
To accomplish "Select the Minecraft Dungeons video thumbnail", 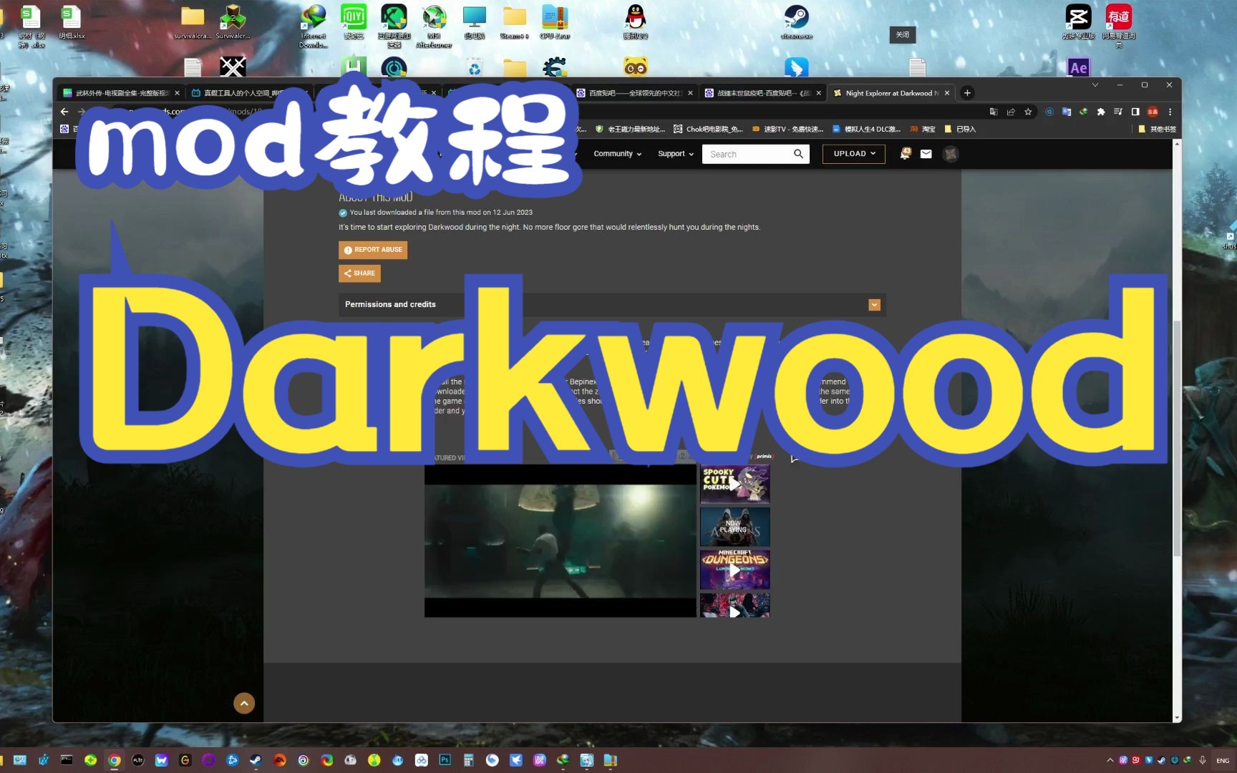I will pyautogui.click(x=735, y=570).
